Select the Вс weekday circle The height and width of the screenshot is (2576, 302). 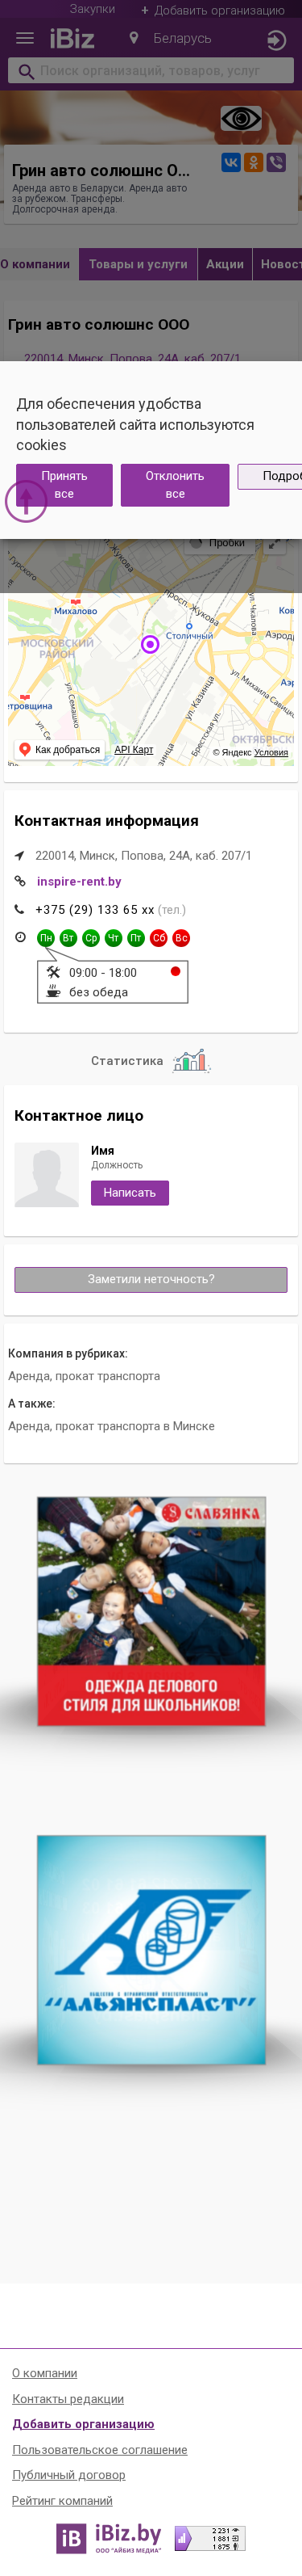[180, 938]
